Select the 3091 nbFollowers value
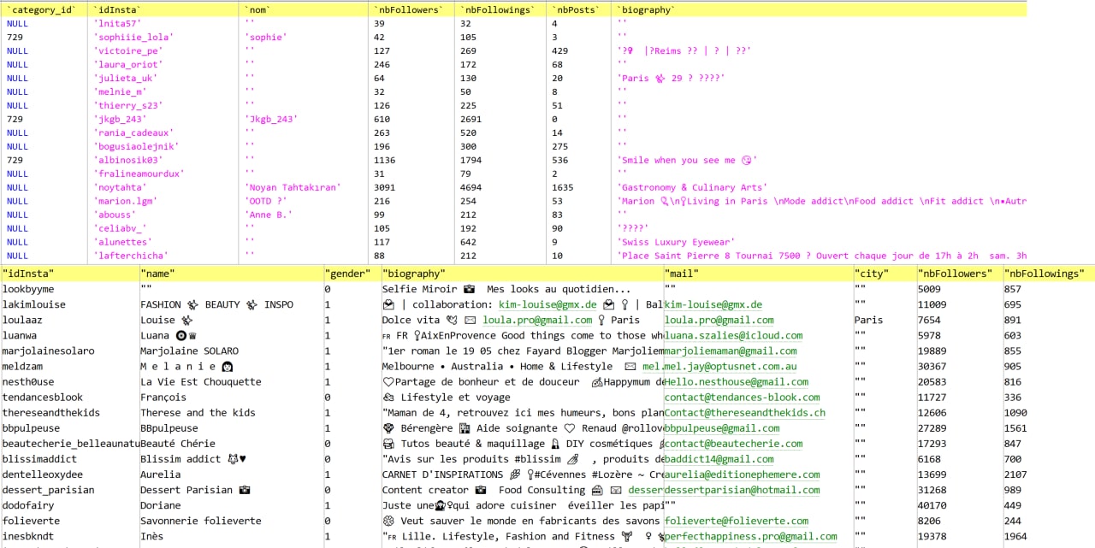 tap(385, 187)
